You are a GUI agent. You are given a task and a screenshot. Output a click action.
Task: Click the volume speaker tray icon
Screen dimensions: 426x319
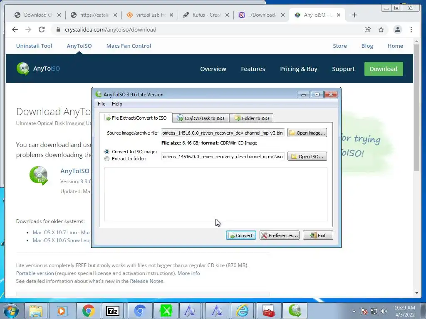pyautogui.click(x=384, y=311)
